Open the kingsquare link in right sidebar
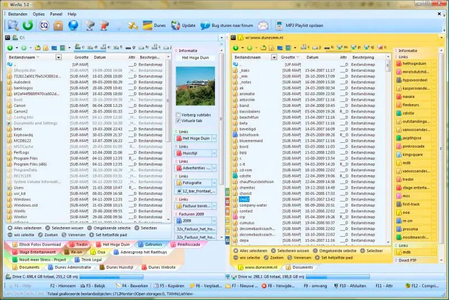Viewport: 449px width, 300px height. pyautogui.click(x=415, y=154)
